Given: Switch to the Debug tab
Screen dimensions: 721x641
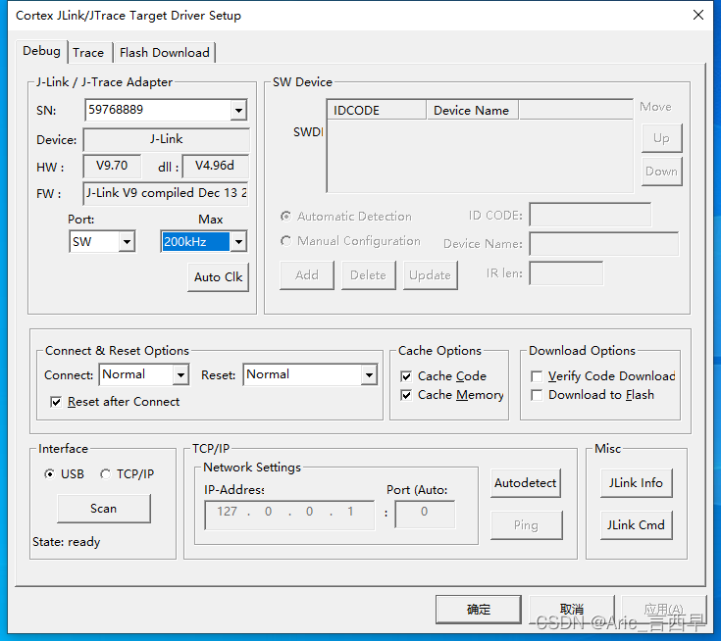Looking at the screenshot, I should [41, 52].
